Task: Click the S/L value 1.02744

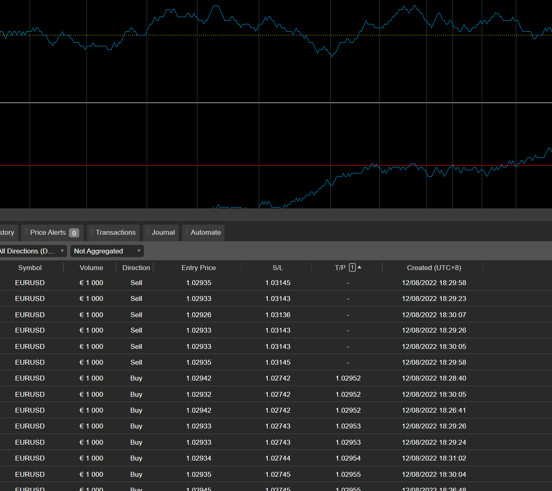Action: point(278,458)
